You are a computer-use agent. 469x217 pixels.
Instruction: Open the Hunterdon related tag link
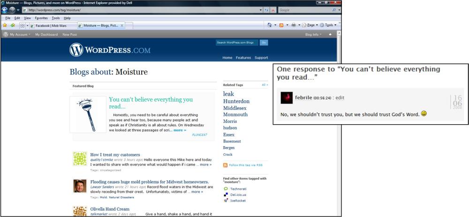click(x=236, y=101)
